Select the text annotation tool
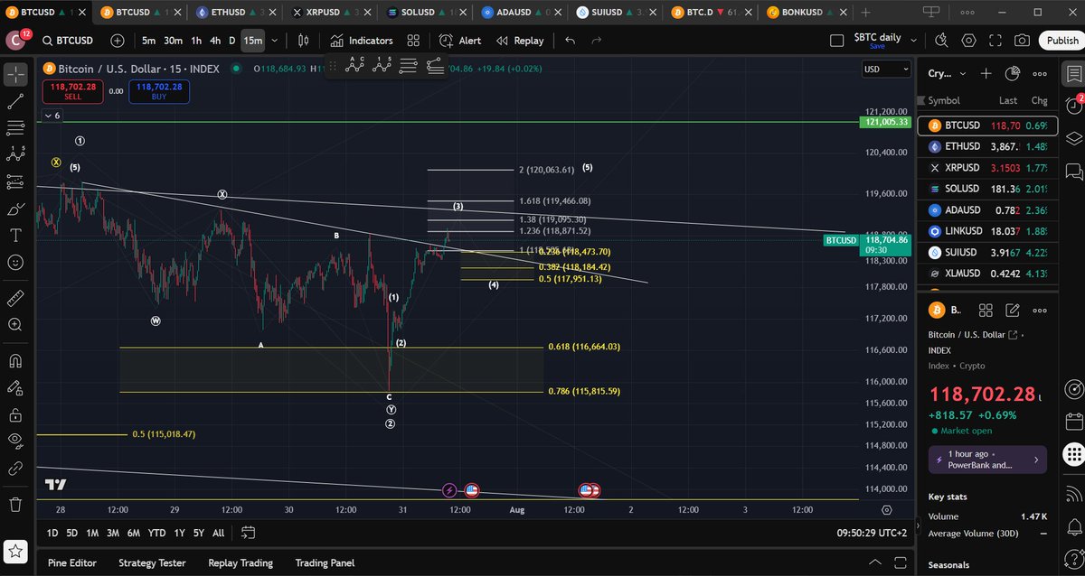Image resolution: width=1085 pixels, height=576 pixels. pos(15,235)
